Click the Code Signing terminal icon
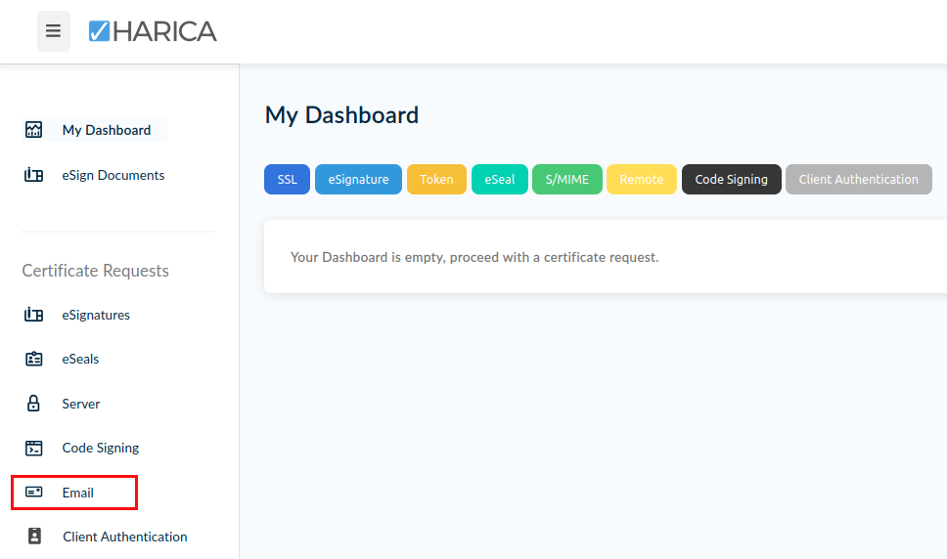This screenshot has width=947, height=559. coord(34,448)
